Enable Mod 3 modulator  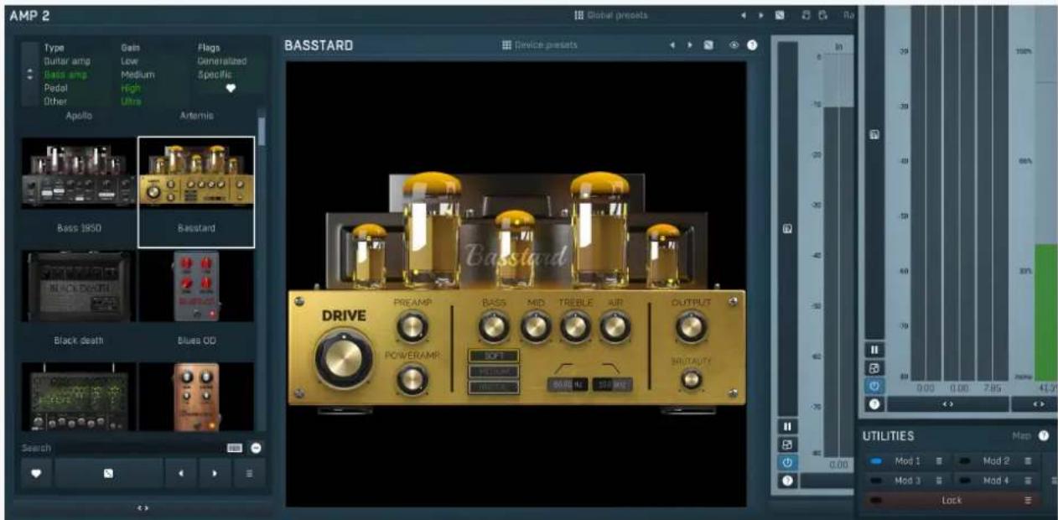(876, 481)
